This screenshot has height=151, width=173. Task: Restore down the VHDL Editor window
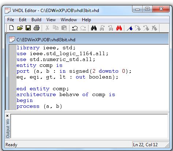coord(147,9)
